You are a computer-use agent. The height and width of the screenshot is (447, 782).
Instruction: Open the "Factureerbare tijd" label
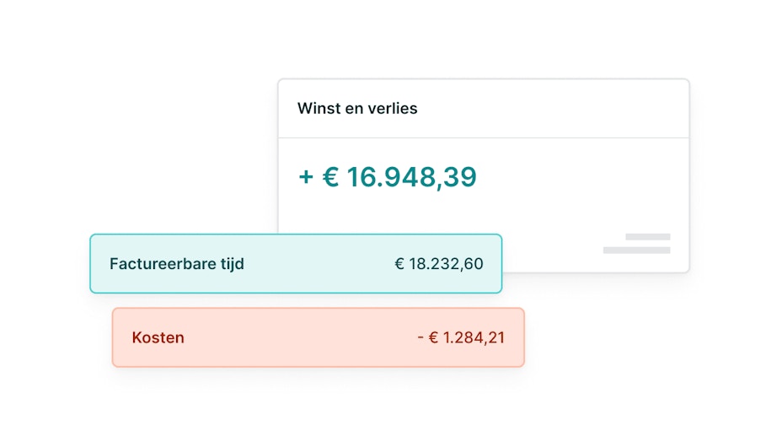[x=177, y=264]
